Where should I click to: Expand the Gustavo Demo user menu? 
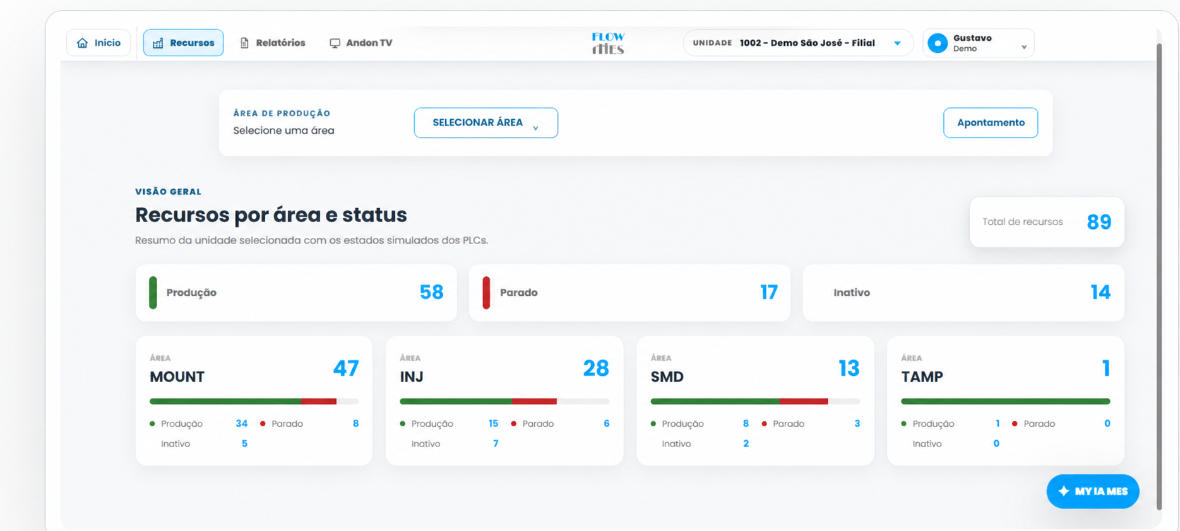(979, 43)
